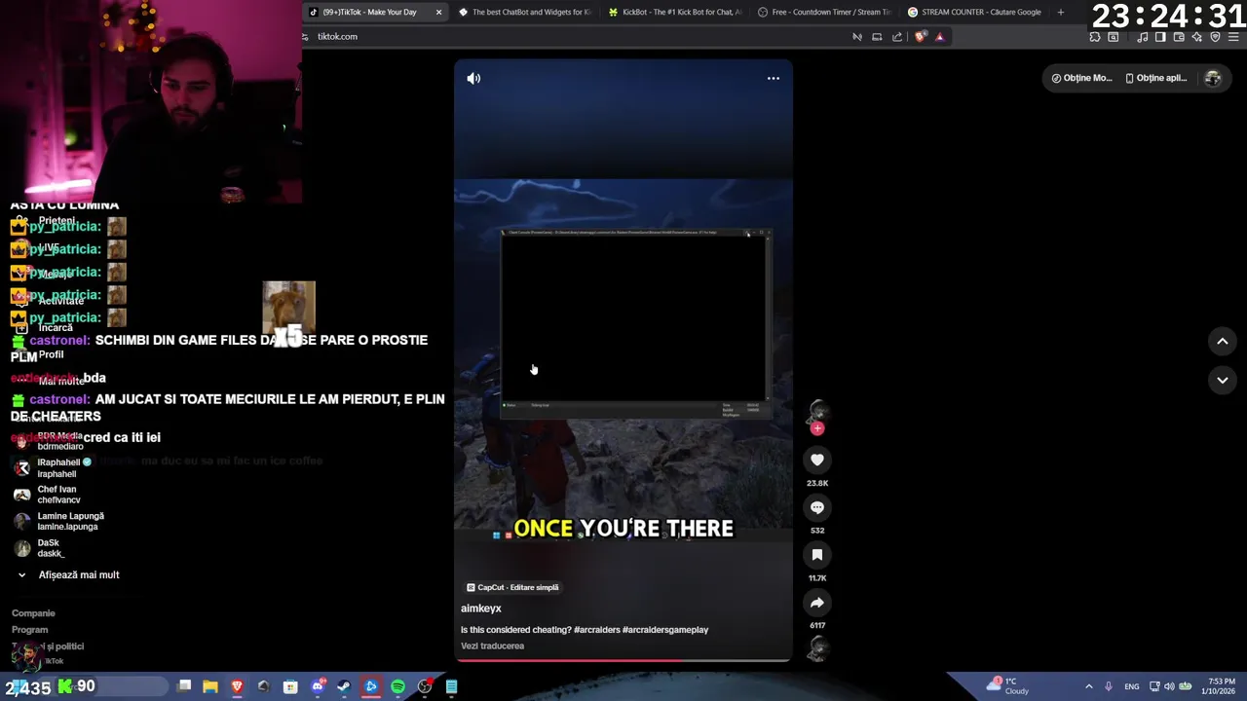1247x701 pixels.
Task: Open the three-dot video options menu
Action: click(774, 79)
